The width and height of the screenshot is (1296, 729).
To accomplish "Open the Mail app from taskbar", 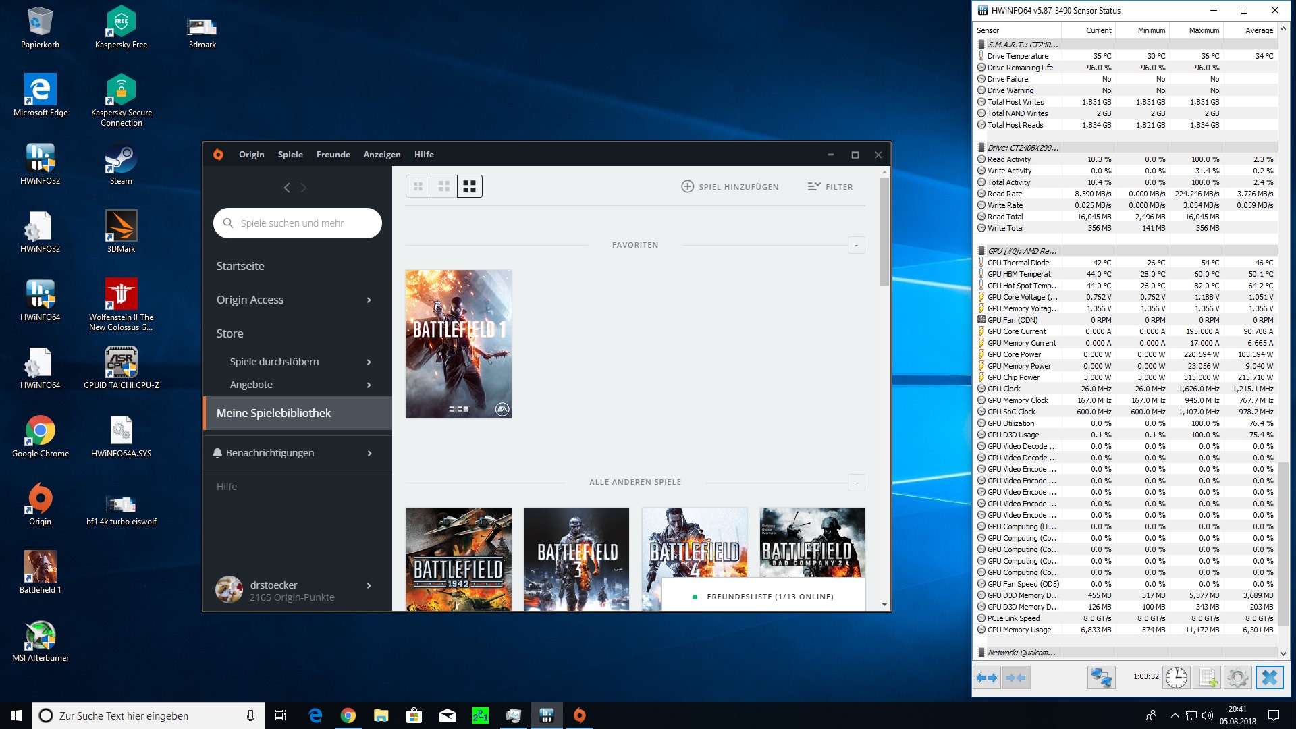I will tap(447, 715).
